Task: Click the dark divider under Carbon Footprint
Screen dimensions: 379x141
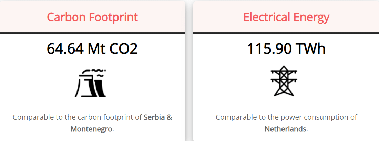Action: click(92, 33)
